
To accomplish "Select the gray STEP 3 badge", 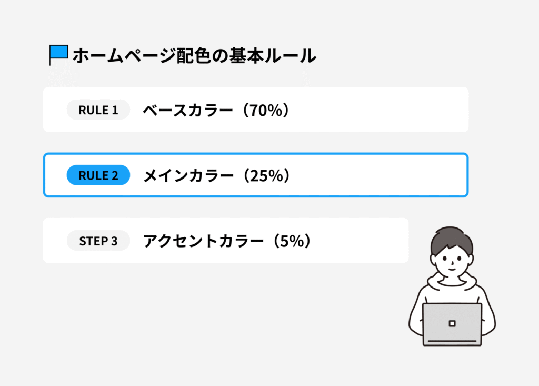I will coord(98,241).
